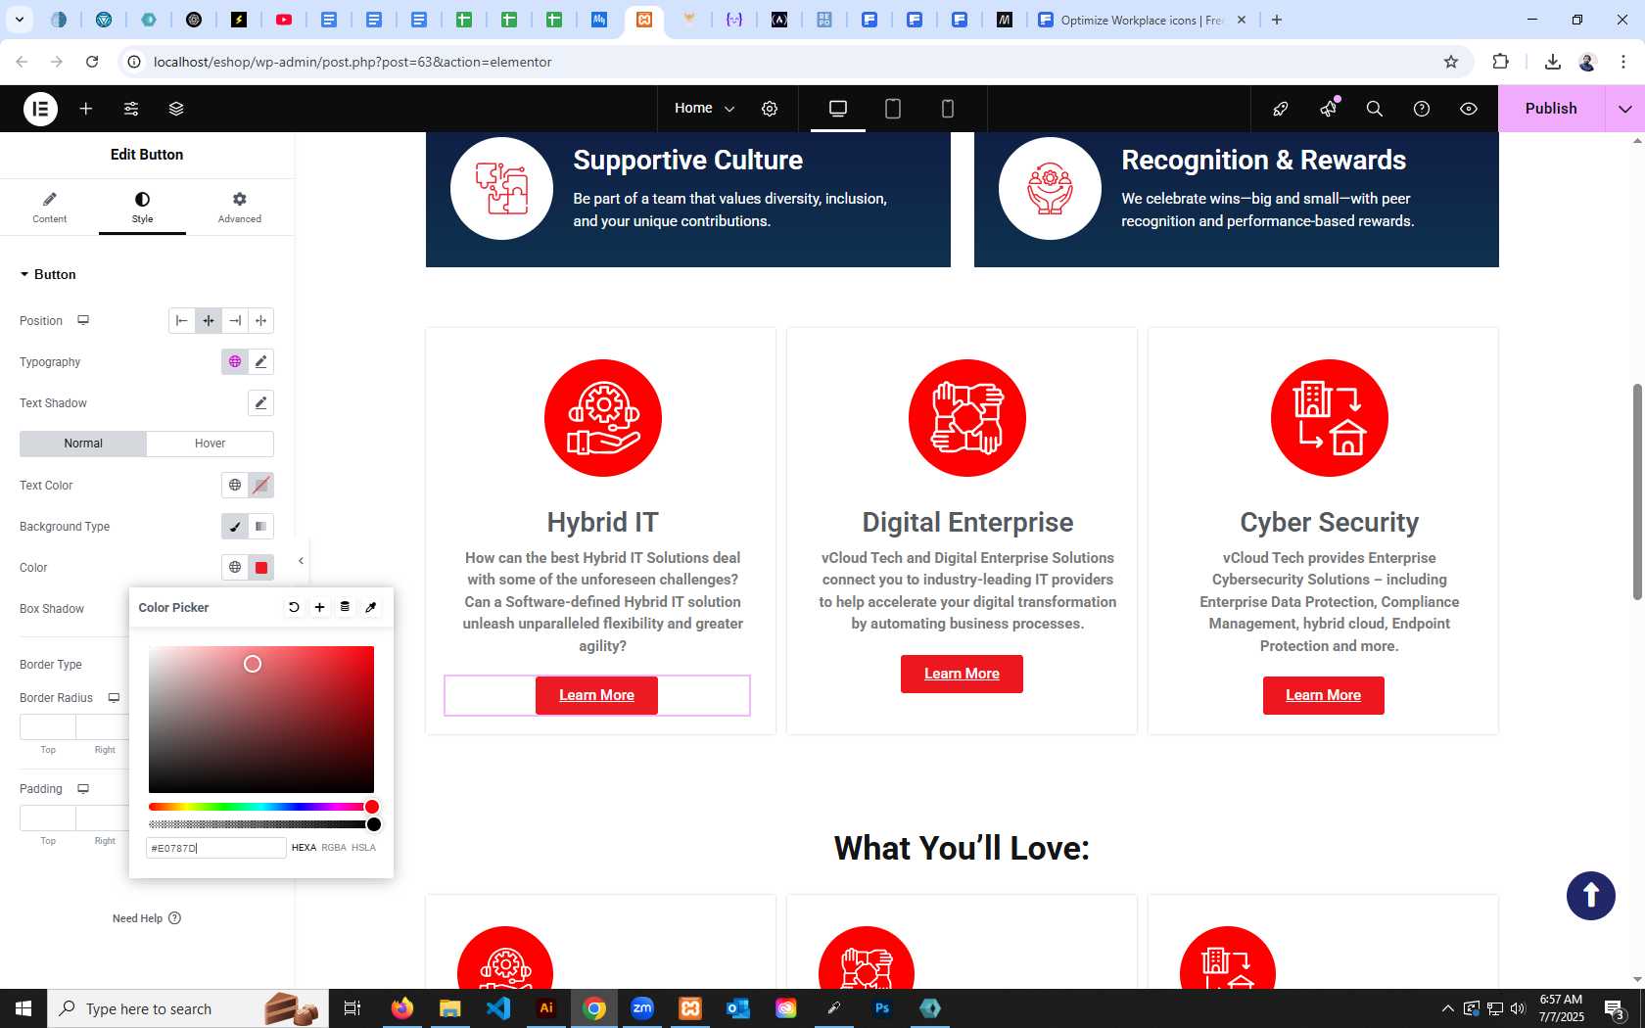Viewport: 1645px width, 1028px height.
Task: Add new element with plus icon
Action: (86, 109)
